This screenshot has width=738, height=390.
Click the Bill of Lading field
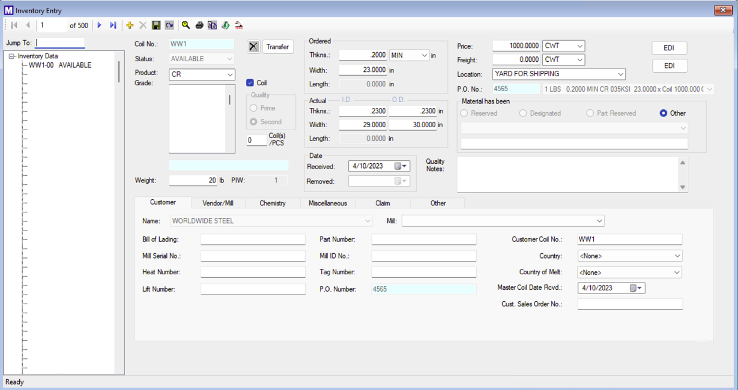(x=253, y=239)
